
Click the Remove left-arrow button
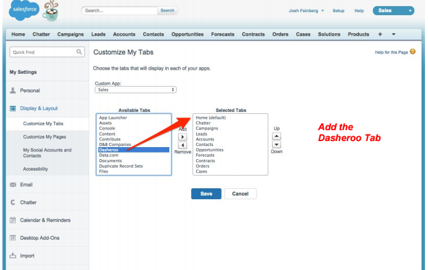tap(182, 145)
